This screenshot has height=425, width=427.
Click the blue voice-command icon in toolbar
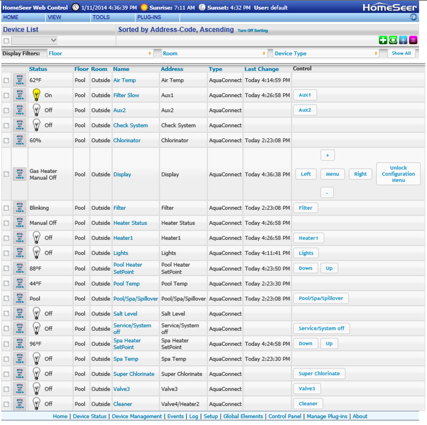(x=403, y=40)
